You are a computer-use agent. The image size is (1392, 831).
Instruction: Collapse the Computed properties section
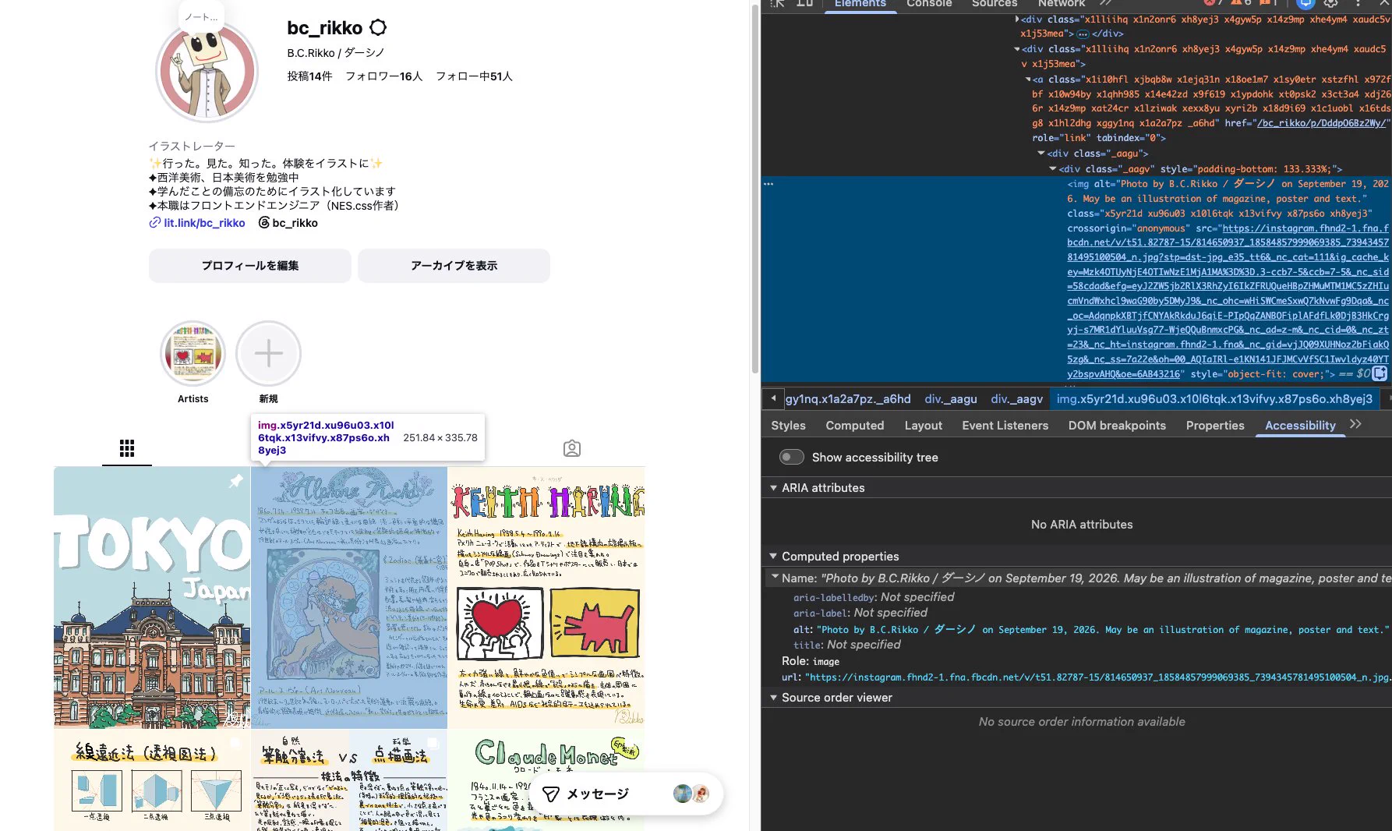(x=773, y=557)
